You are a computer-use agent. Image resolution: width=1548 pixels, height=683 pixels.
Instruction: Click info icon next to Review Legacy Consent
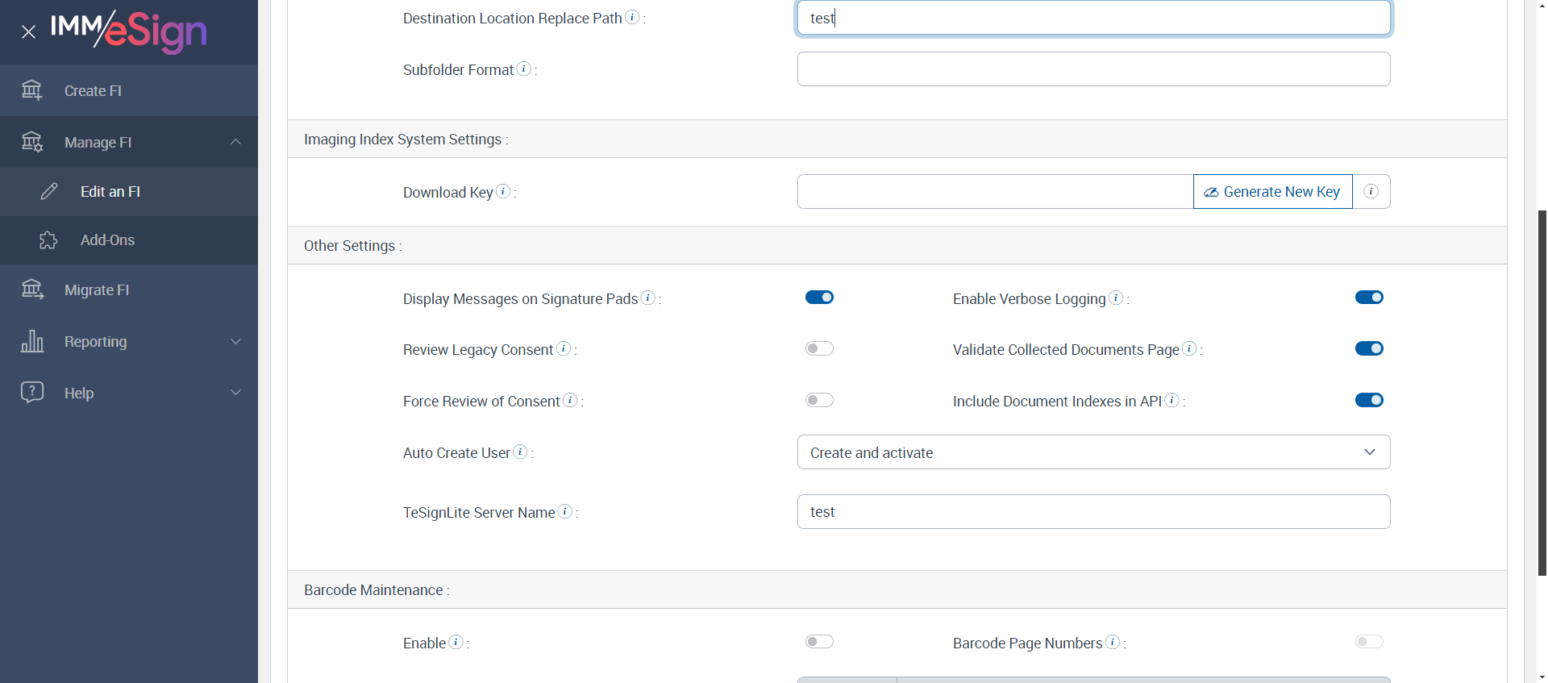[564, 348]
